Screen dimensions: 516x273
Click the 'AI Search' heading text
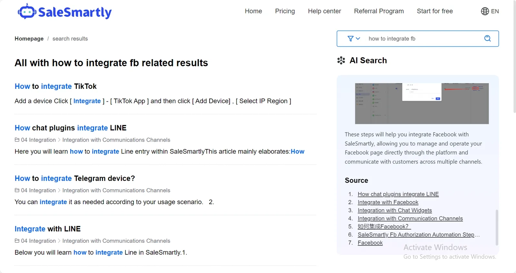click(368, 61)
